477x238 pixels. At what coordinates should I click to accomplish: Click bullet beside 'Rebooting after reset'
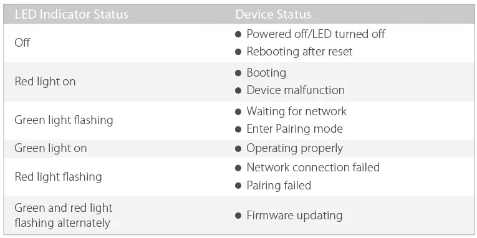click(x=238, y=52)
